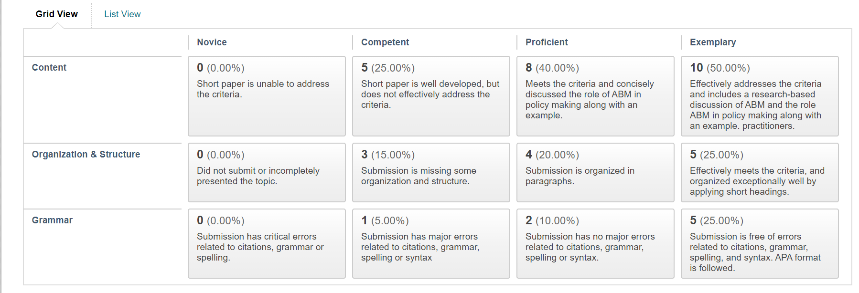This screenshot has width=859, height=293.
Task: Select Grammar Competent 1 point cell
Action: [431, 243]
